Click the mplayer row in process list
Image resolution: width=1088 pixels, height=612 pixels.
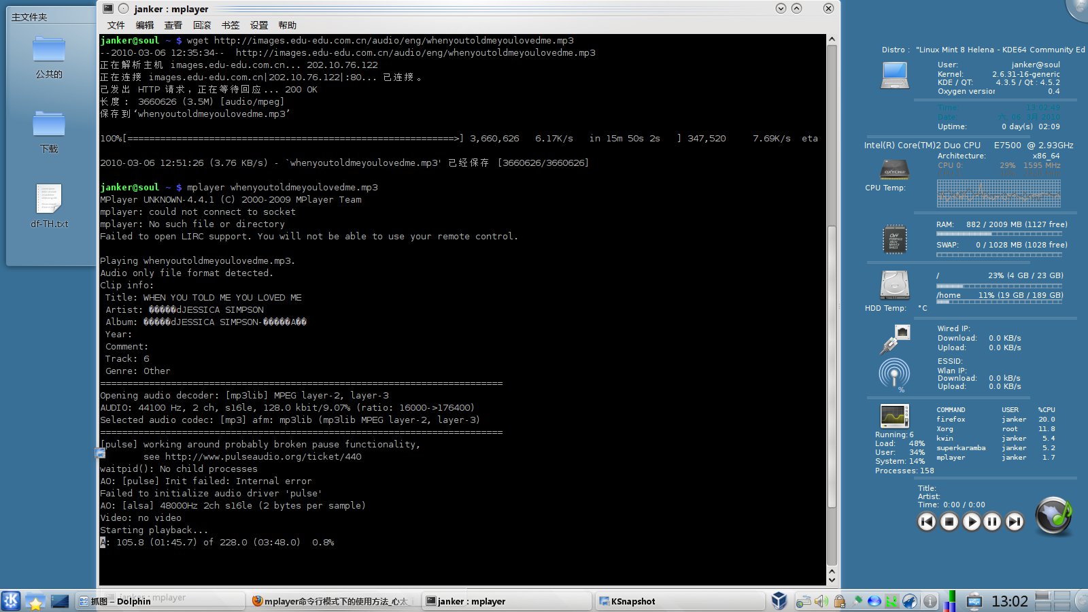[996, 458]
